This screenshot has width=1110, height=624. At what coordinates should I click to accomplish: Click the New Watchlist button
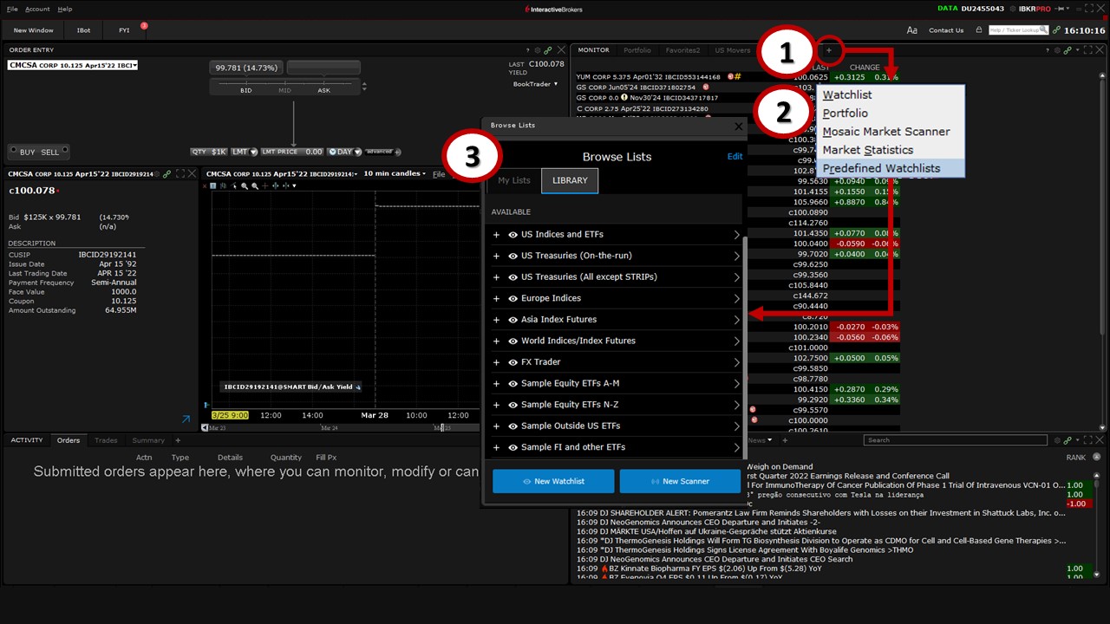[553, 481]
